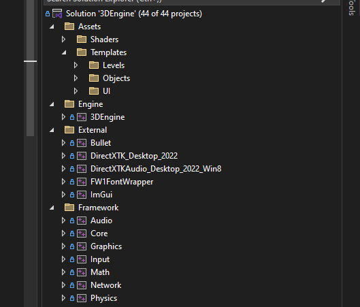Screen dimensions: 360x307
Task: Select the Core project label
Action: click(99, 233)
